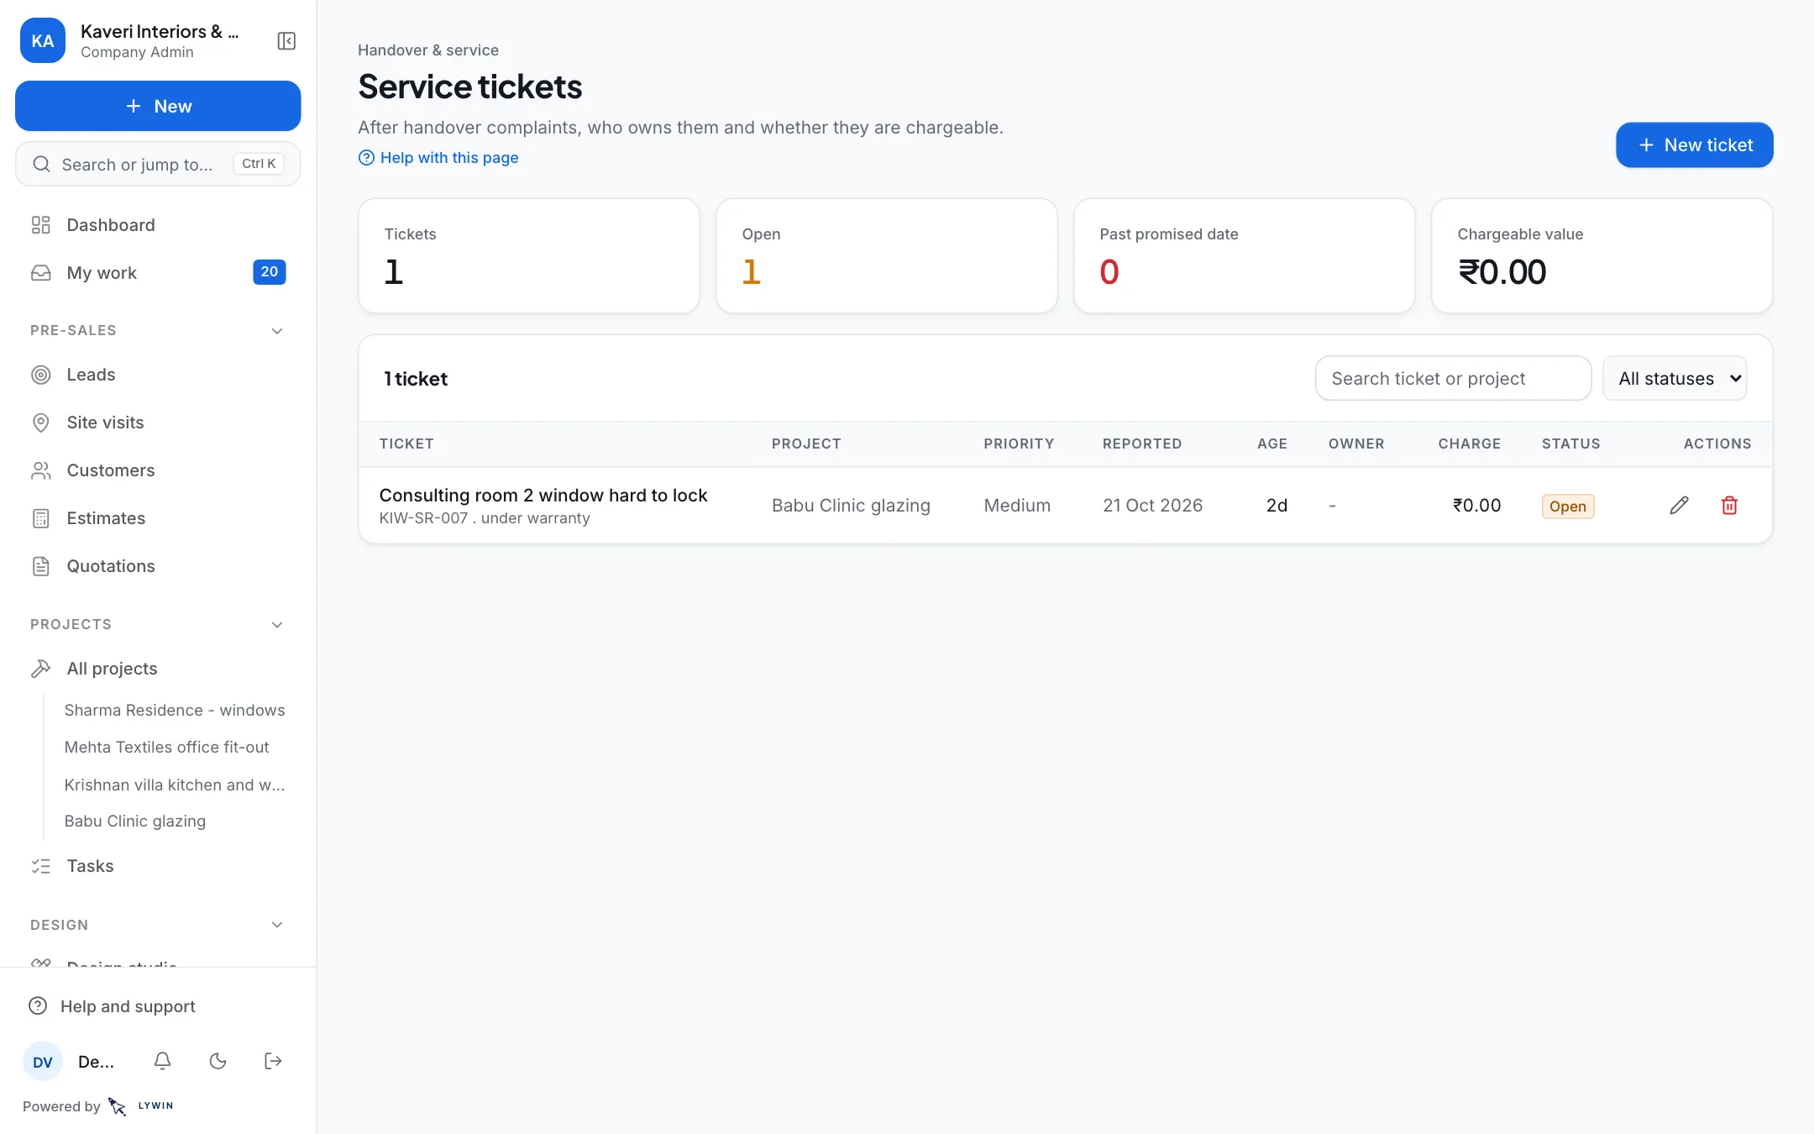Click the Babu Clinic glazing project cell

click(851, 506)
